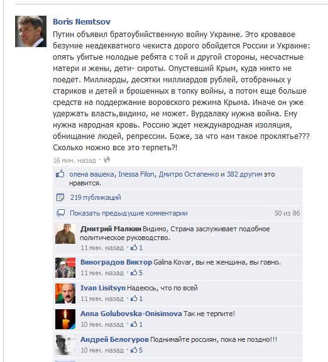Open Boris Nemtsov's profile name link
The image size is (328, 362).
tap(82, 21)
